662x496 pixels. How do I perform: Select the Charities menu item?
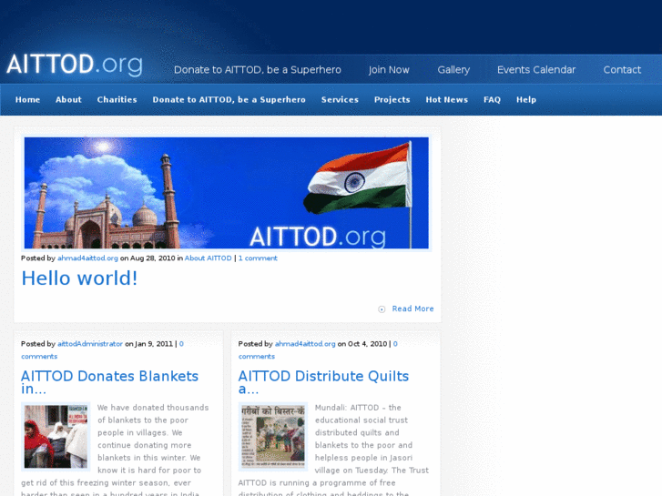pyautogui.click(x=117, y=99)
